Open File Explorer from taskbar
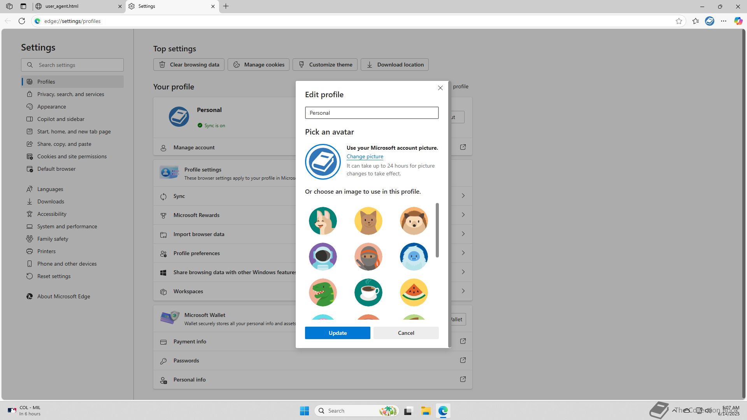747x420 pixels. tap(426, 411)
